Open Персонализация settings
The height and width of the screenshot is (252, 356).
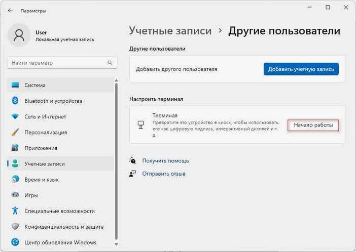[x=61, y=133]
